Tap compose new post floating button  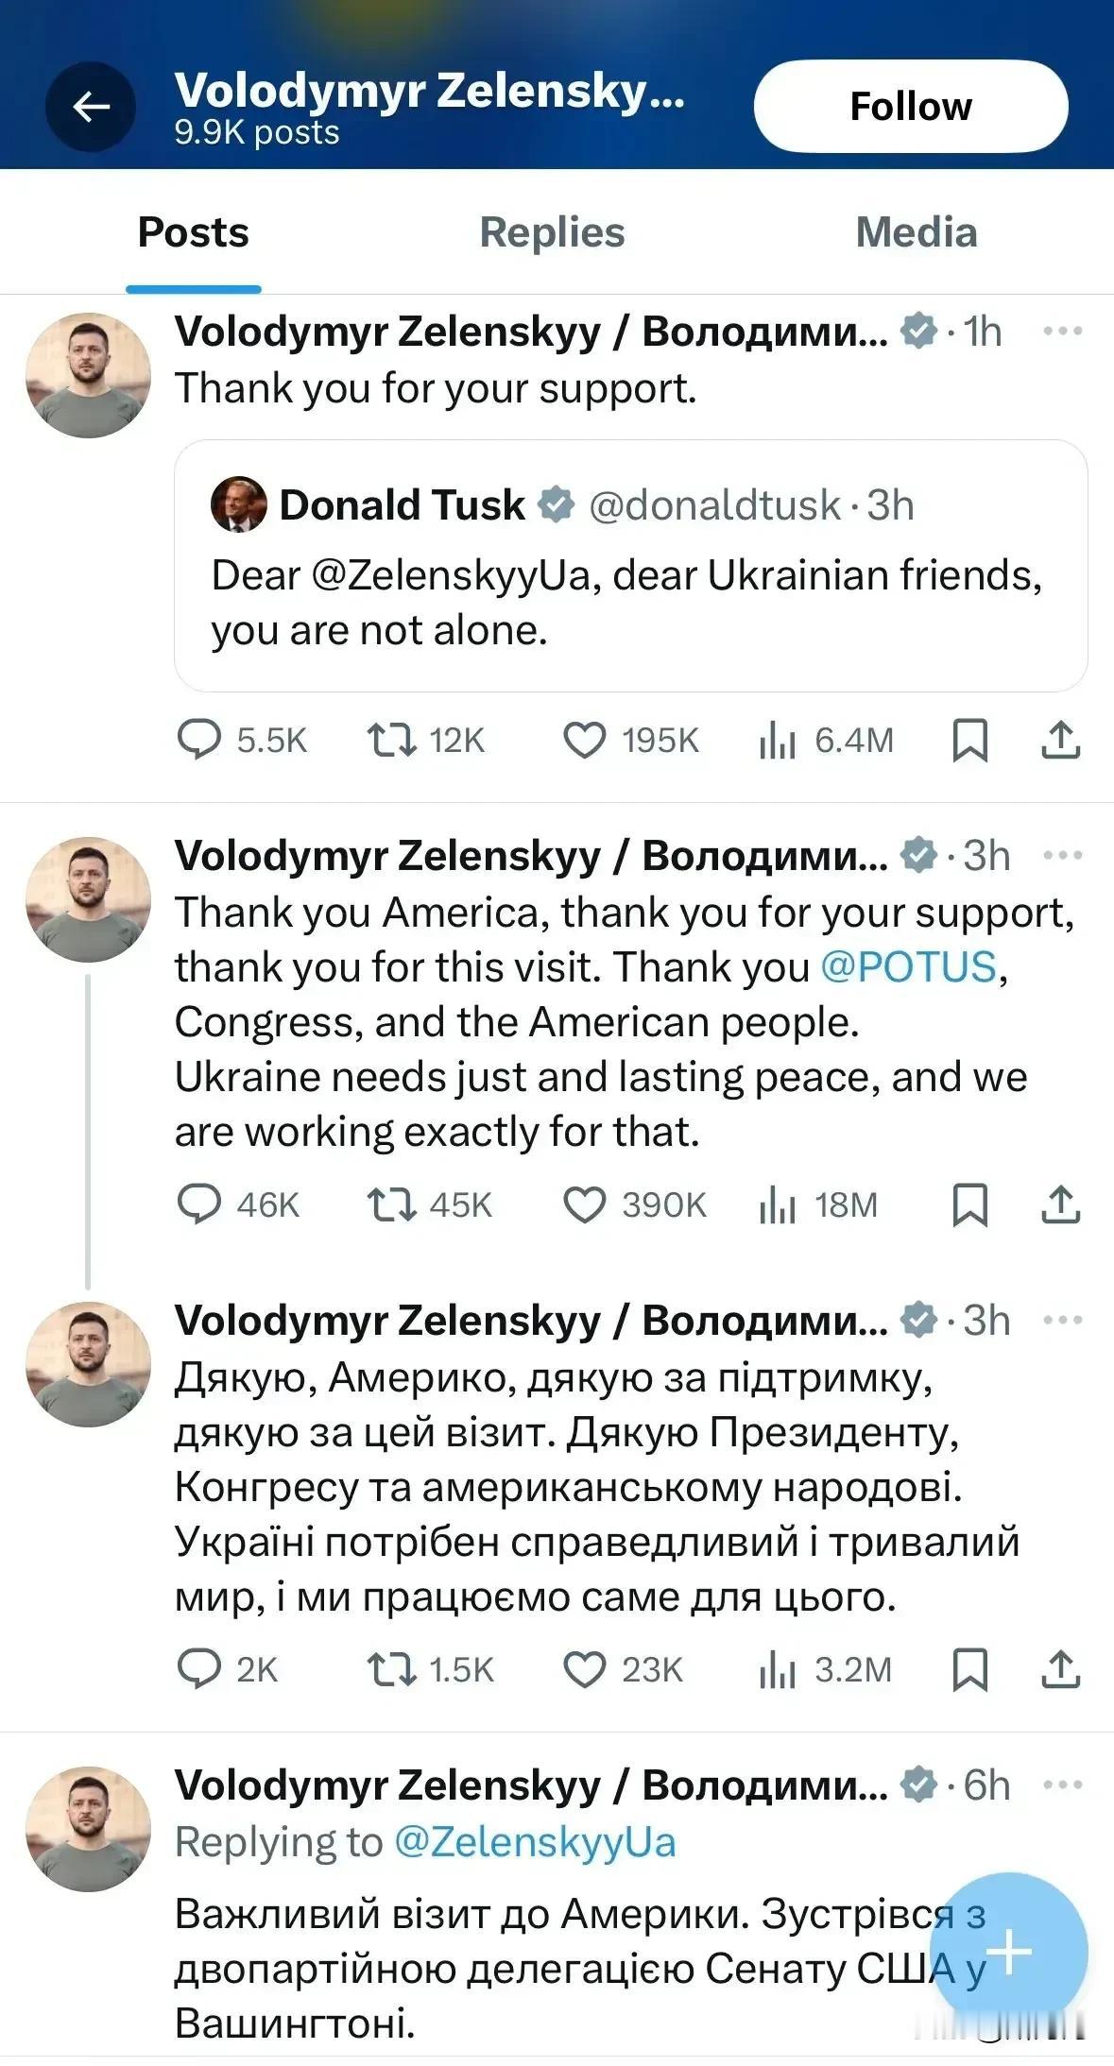click(x=1009, y=1952)
